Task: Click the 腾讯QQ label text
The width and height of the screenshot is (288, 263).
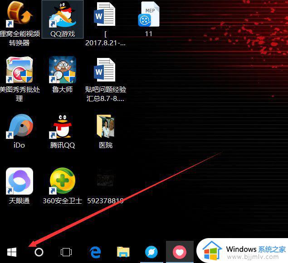Action: 63,145
